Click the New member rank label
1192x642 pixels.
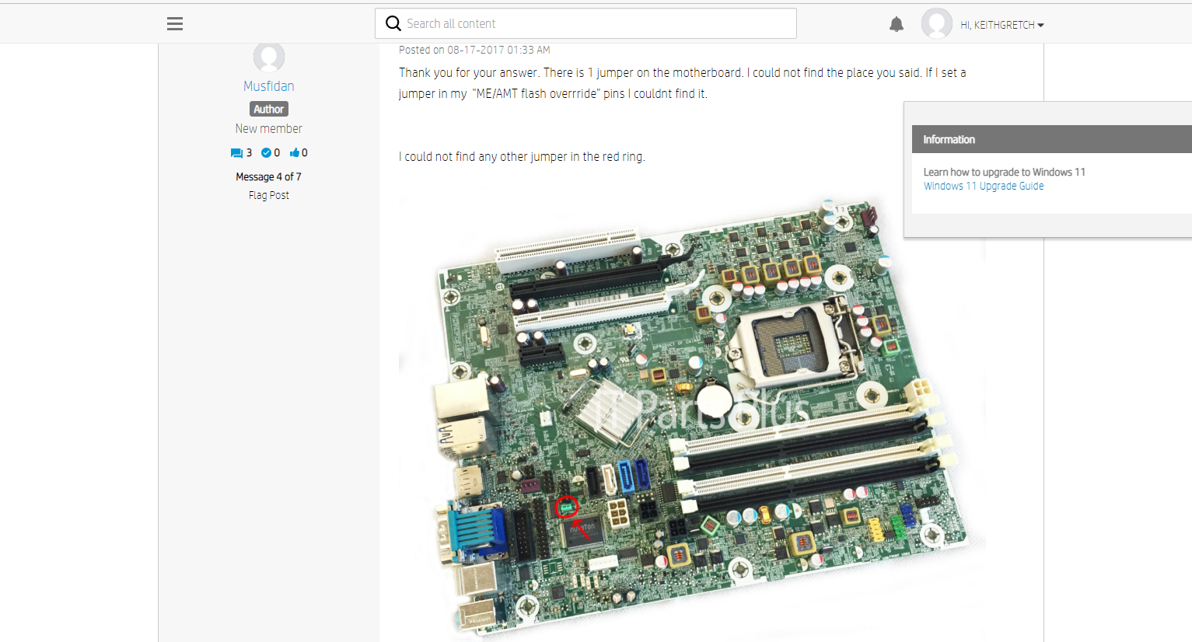tap(268, 128)
